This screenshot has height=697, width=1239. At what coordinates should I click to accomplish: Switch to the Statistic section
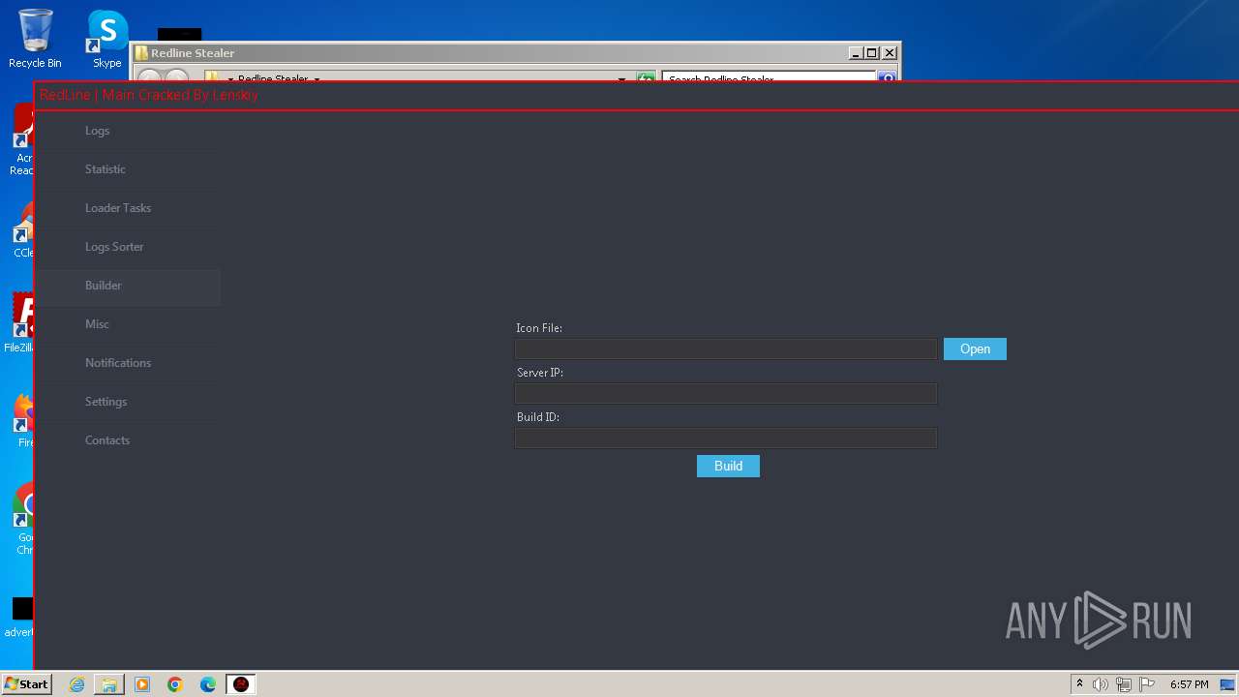click(105, 169)
